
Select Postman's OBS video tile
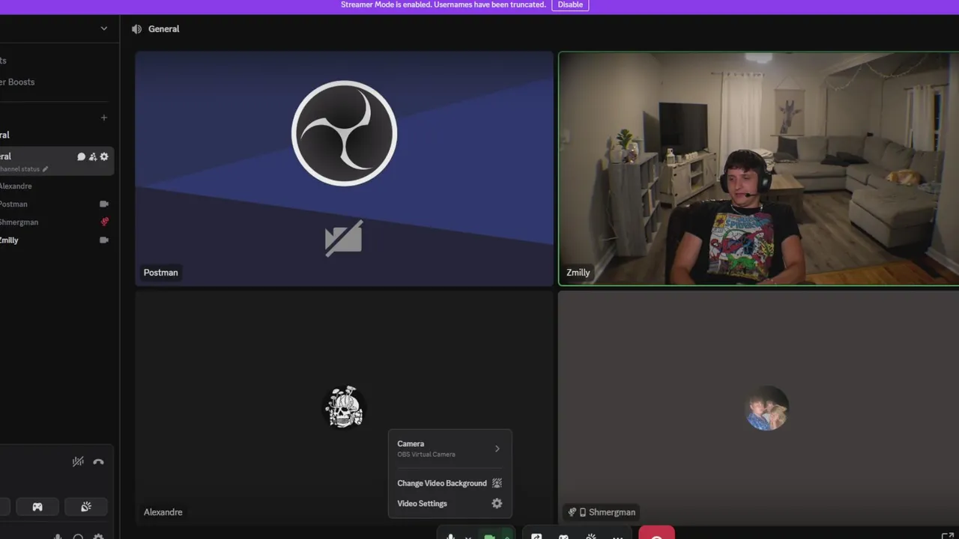[345, 168]
